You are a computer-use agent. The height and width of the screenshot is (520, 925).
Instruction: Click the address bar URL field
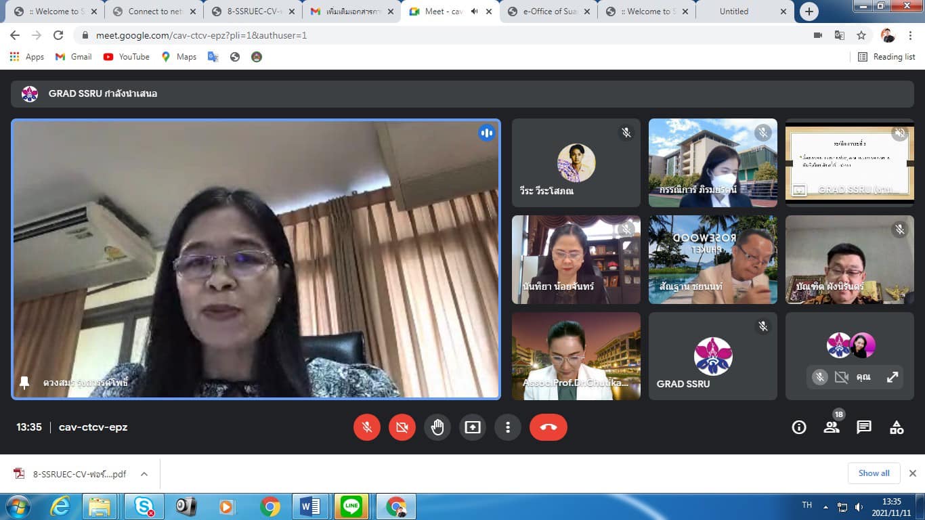click(406, 35)
